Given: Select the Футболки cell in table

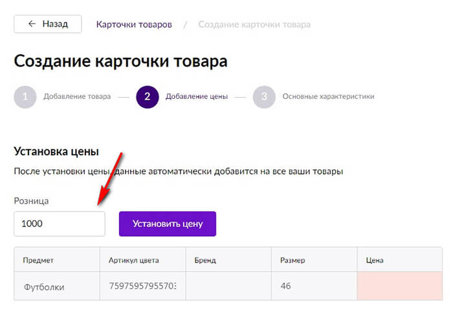Looking at the screenshot, I should coord(44,286).
